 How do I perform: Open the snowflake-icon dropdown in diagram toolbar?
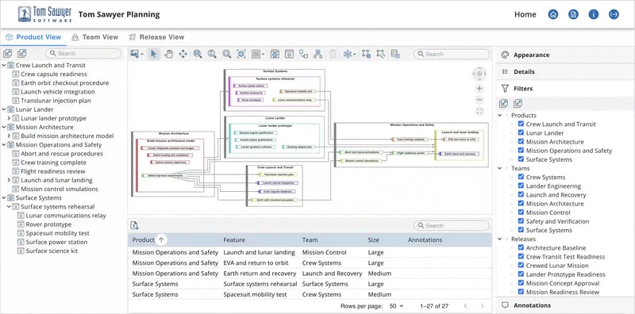coord(349,54)
